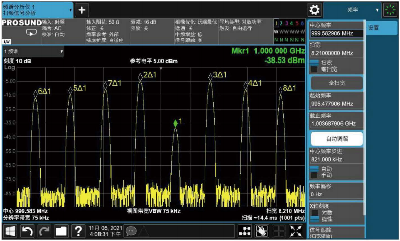400x241 pixels.
Task: Open the Windows start icon
Action: [x=10, y=231]
